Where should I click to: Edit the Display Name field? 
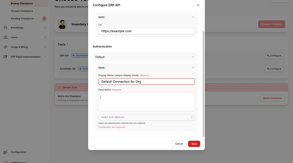tap(146, 82)
